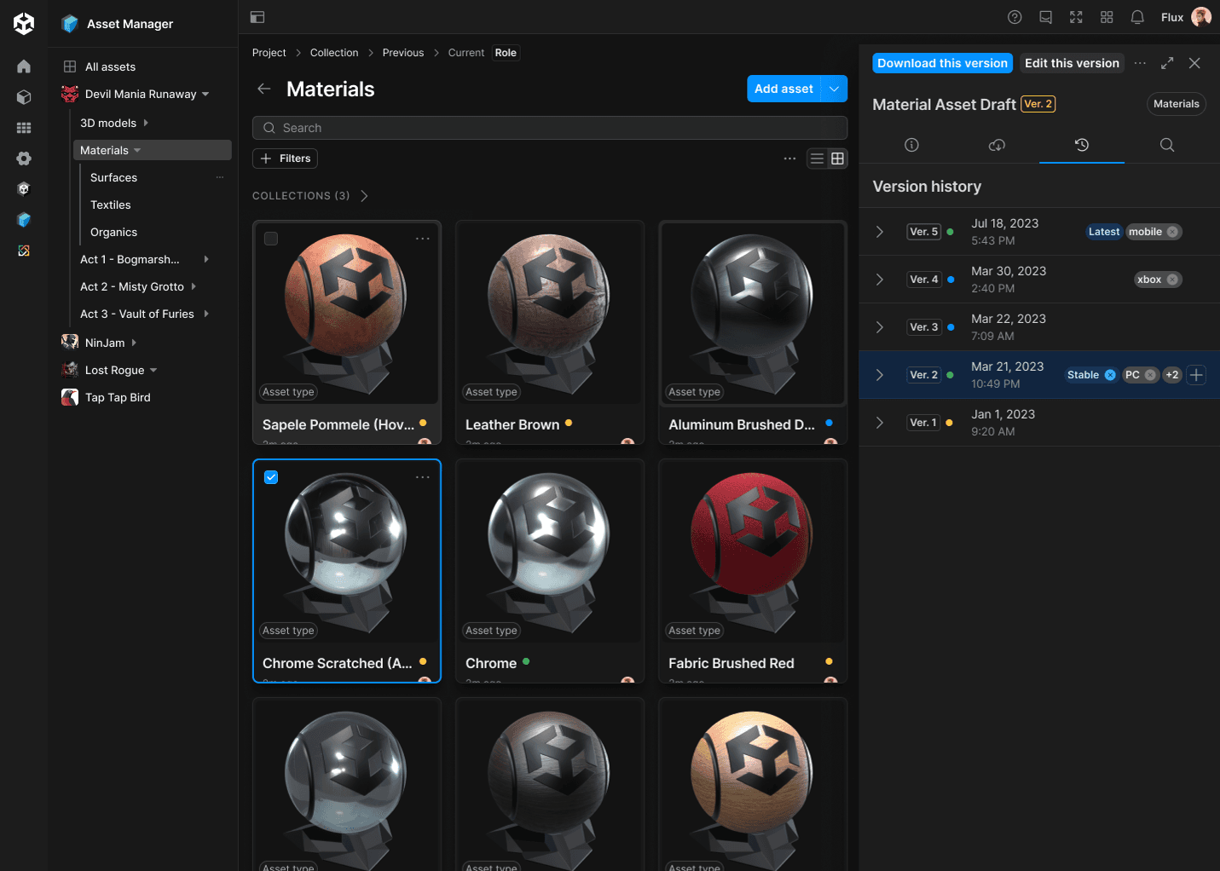The image size is (1220, 871).
Task: Switch to the info tab in asset panel
Action: click(x=911, y=145)
